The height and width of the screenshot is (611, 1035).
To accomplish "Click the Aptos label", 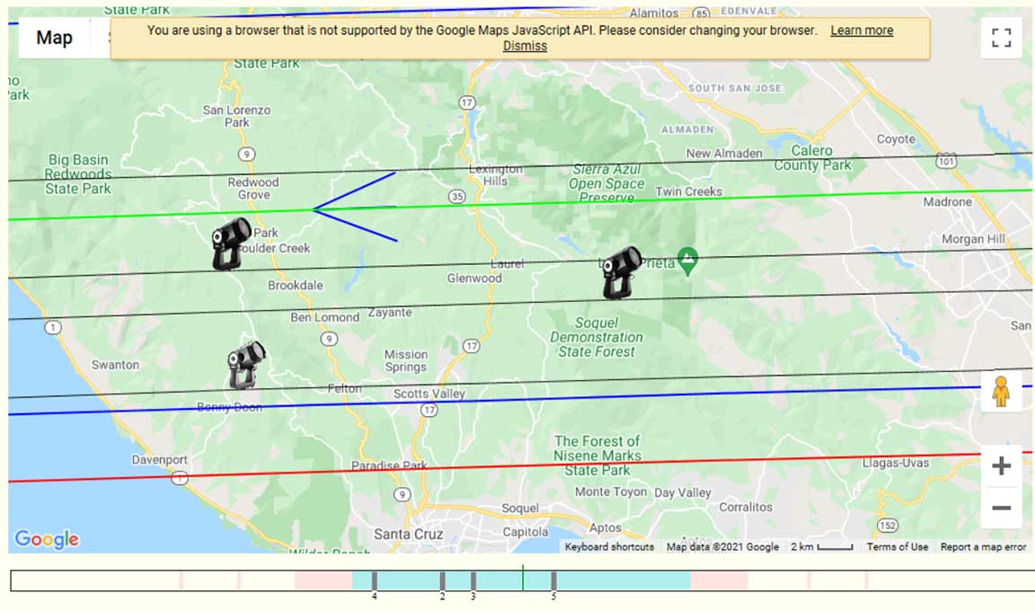I will pyautogui.click(x=606, y=527).
